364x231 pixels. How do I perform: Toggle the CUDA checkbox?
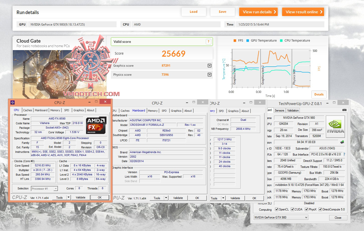[292, 209]
